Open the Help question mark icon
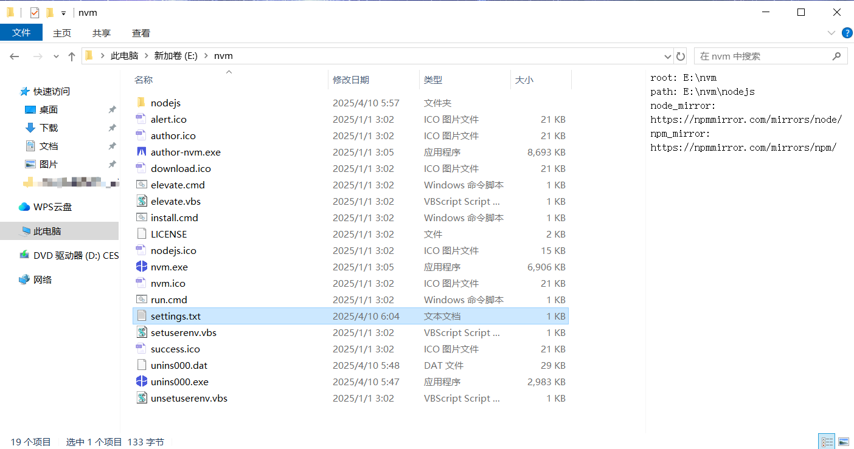This screenshot has height=449, width=854. tap(846, 33)
